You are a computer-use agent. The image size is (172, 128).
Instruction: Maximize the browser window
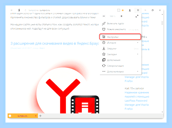pos(153,10)
